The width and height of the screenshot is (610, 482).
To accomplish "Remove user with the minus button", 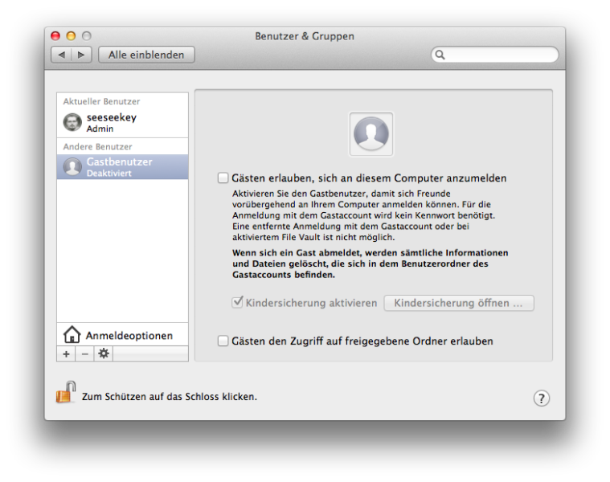I will point(85,353).
